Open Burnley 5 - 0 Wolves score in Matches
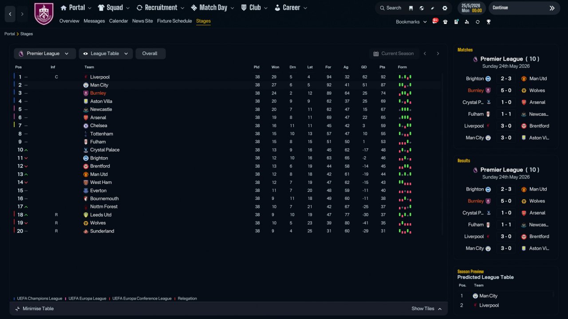This screenshot has height=319, width=568. click(x=506, y=90)
